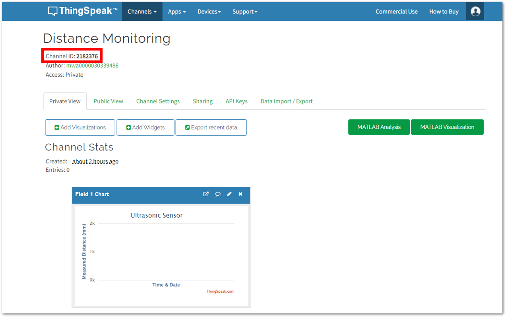Screen dimensions: 506x317
Task: Close the Field 1 Chart widget
Action: click(x=240, y=194)
